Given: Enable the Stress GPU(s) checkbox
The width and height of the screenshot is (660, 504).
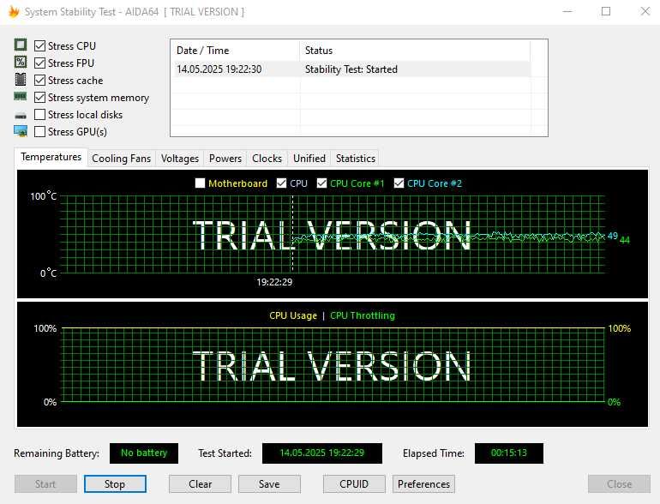Looking at the screenshot, I should tap(39, 132).
